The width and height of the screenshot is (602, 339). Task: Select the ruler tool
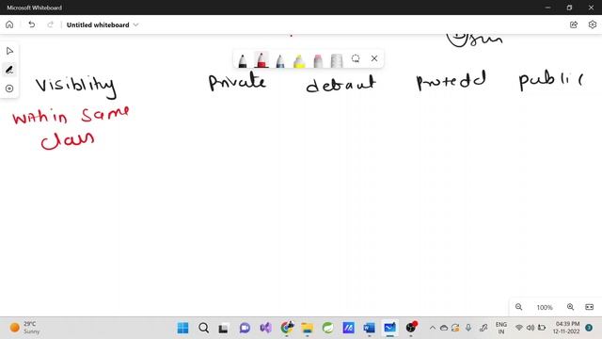tap(337, 60)
